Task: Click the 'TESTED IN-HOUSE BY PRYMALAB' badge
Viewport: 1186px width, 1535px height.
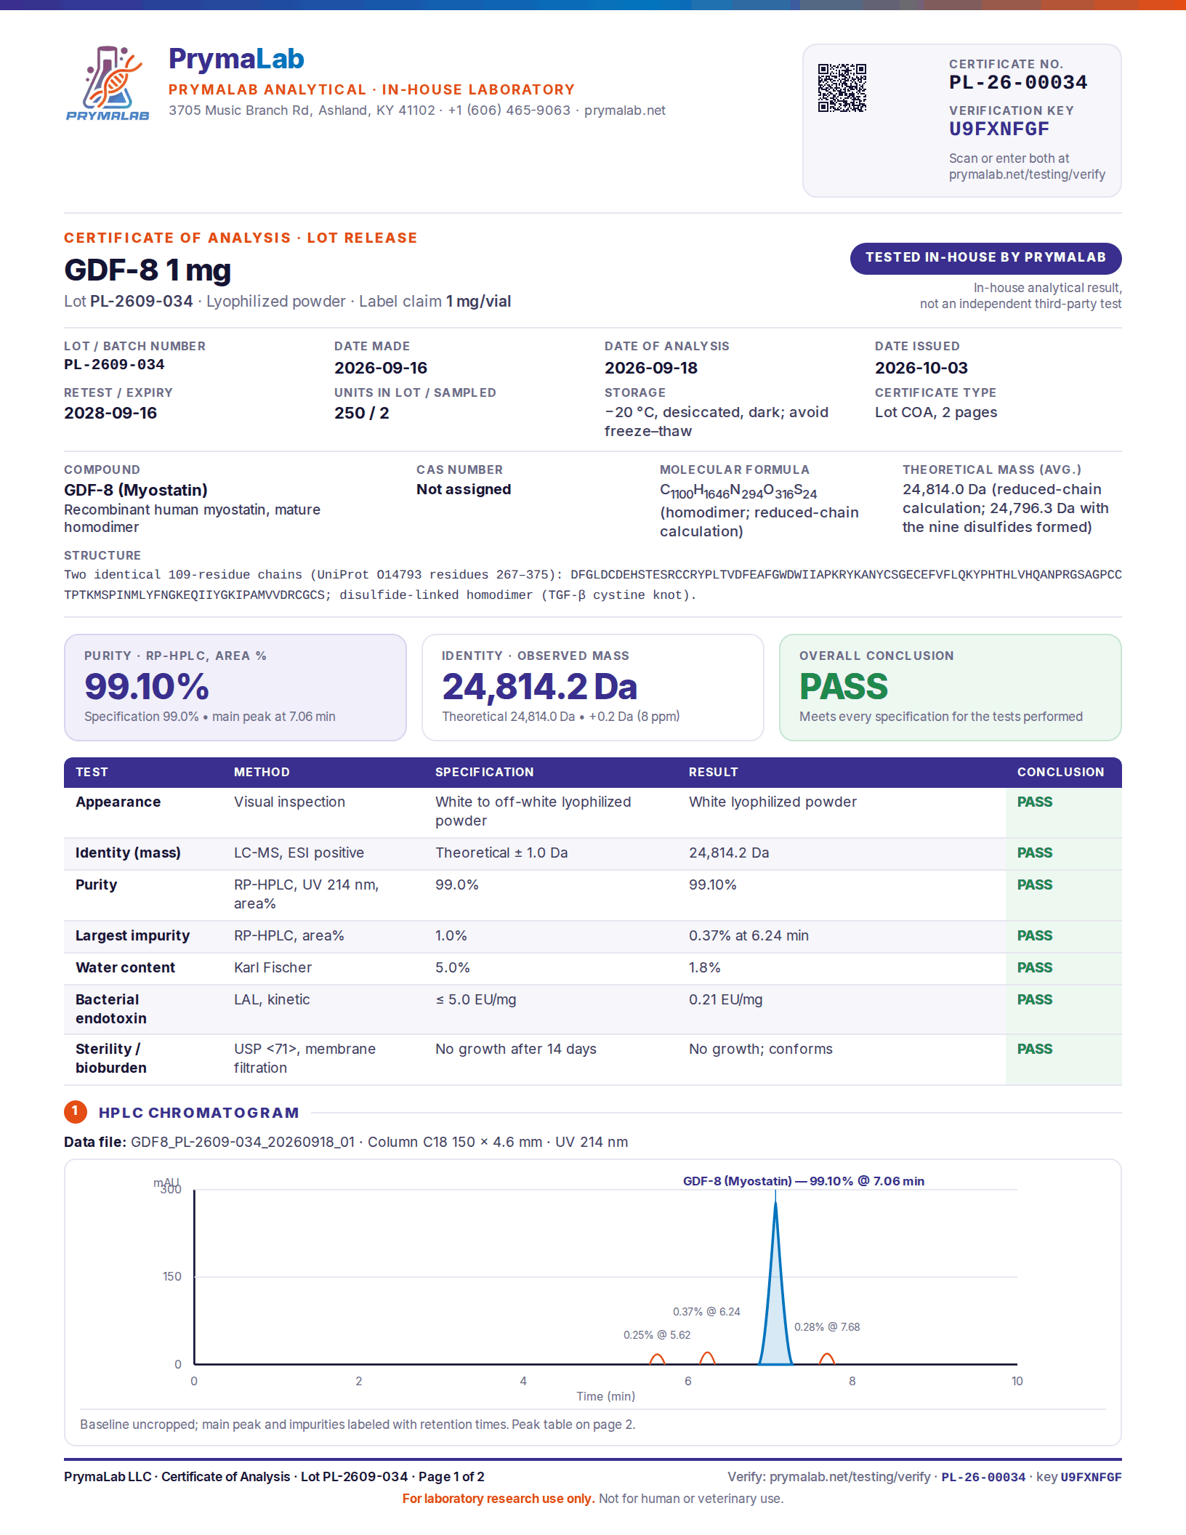Action: pos(985,258)
